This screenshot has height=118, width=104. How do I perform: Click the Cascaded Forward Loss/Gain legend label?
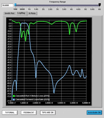(33, 99)
